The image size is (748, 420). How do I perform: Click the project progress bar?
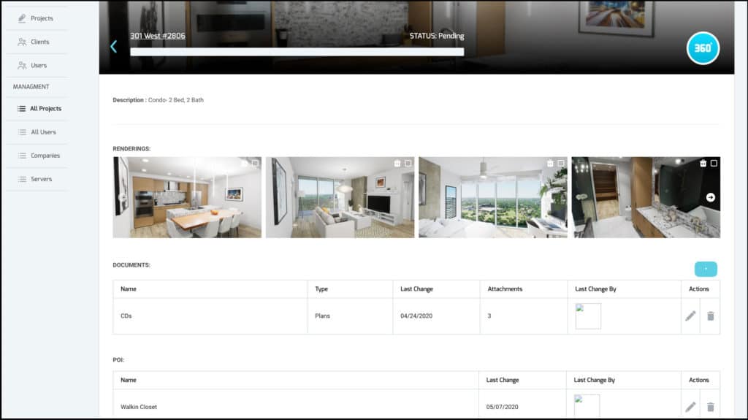coord(297,52)
